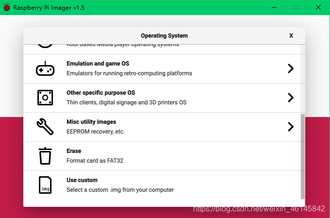Click the .img file icon for Use custom
The width and height of the screenshot is (330, 218).
pos(45,185)
